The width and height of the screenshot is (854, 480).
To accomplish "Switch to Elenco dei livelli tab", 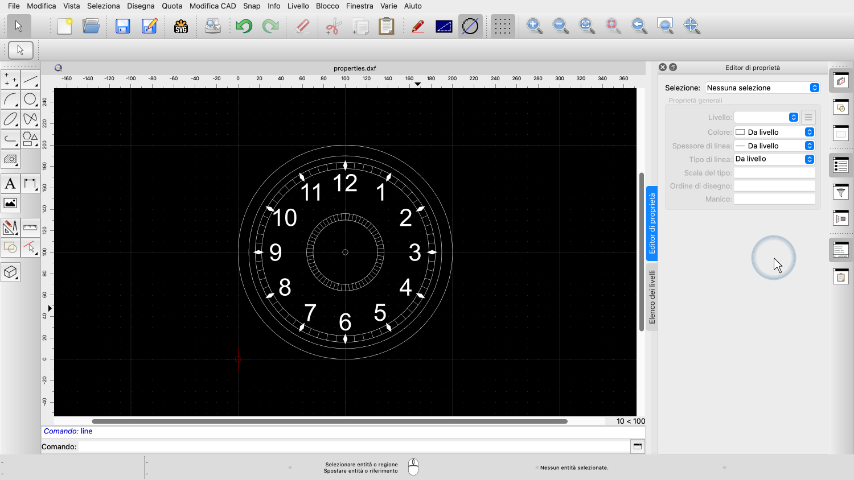I will click(652, 296).
